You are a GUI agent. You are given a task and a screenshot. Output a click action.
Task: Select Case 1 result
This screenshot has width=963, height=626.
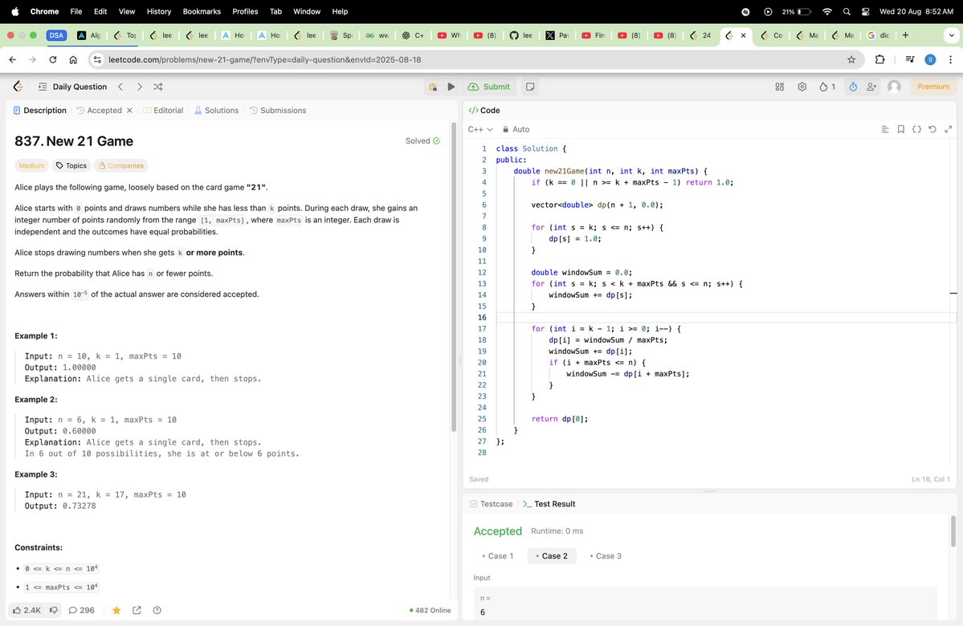tap(497, 556)
